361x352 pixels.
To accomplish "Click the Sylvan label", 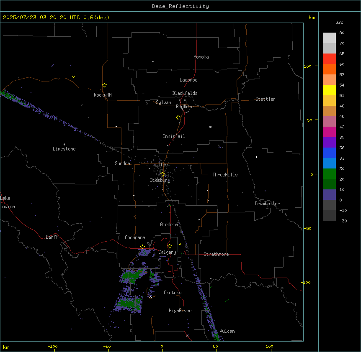I will pyautogui.click(x=163, y=102).
